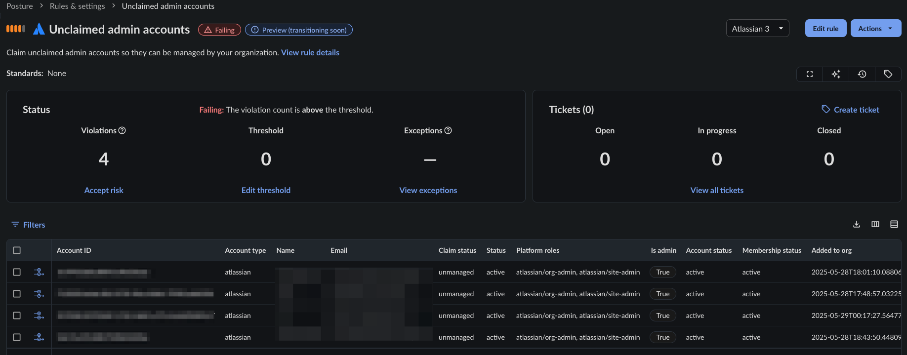Sort by Added to org column

(831, 250)
